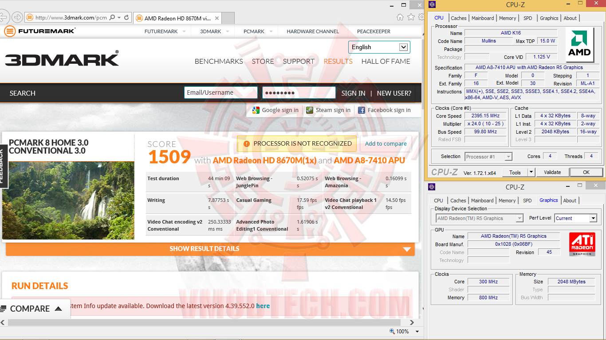Image resolution: width=606 pixels, height=340 pixels.
Task: Open the address bar autocomplete dropdown arrow
Action: tap(119, 18)
